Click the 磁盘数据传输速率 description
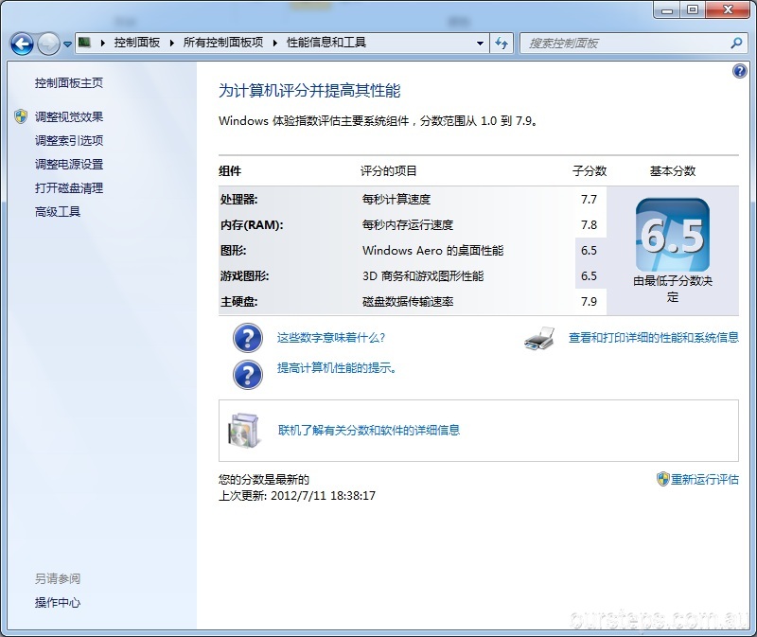Viewport: 757px width, 637px height. tap(408, 301)
